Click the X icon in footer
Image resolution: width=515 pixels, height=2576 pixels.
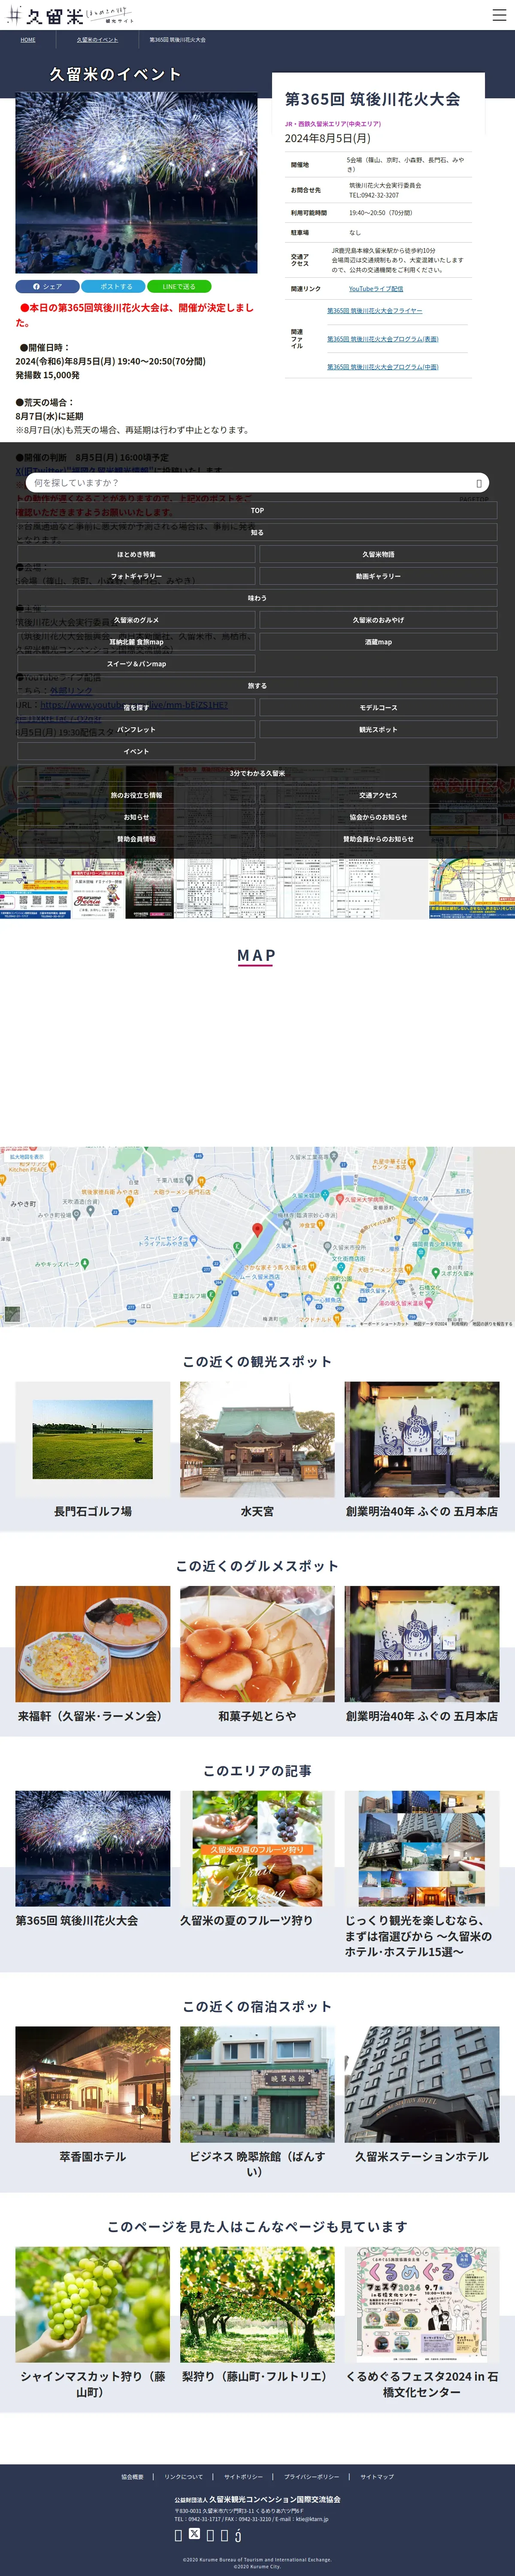[x=194, y=2534]
